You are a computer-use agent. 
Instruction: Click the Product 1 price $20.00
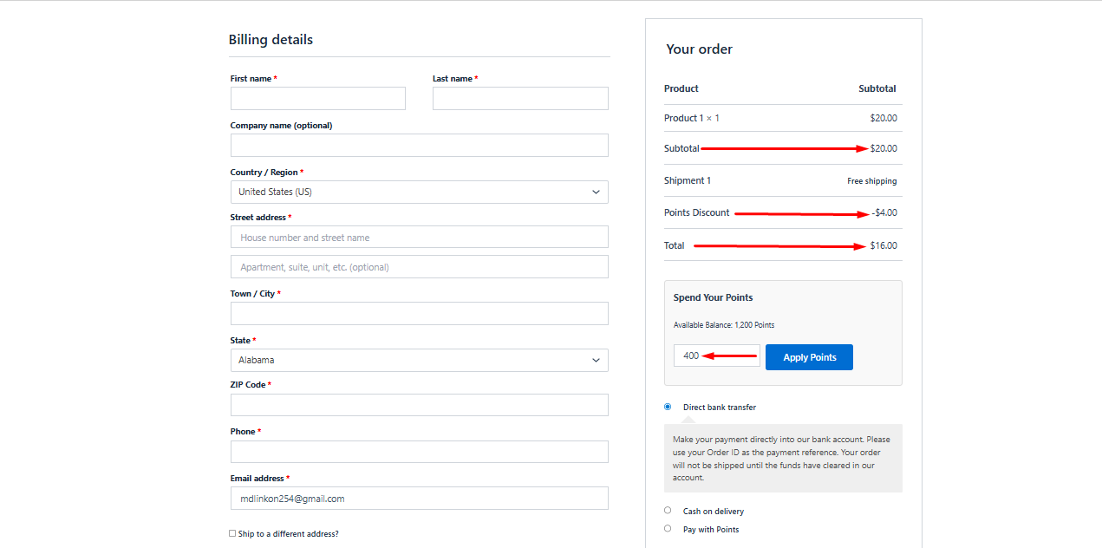point(884,118)
